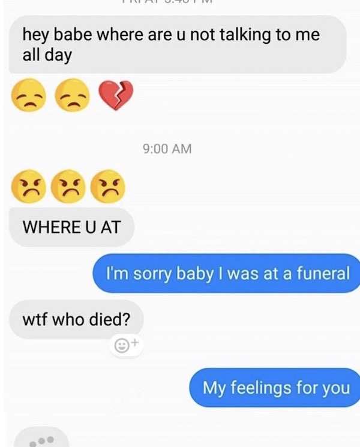Click the word 'funeral' in blue bubble
Viewport: 360px width, 447px height.
[x=323, y=273]
